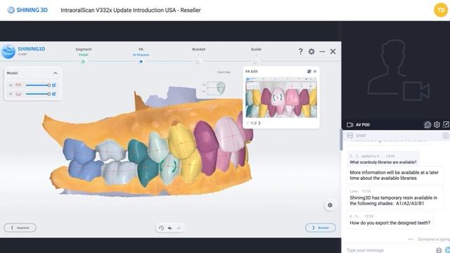Go to the Bracket workflow step
The image size is (450, 253).
coord(198,55)
